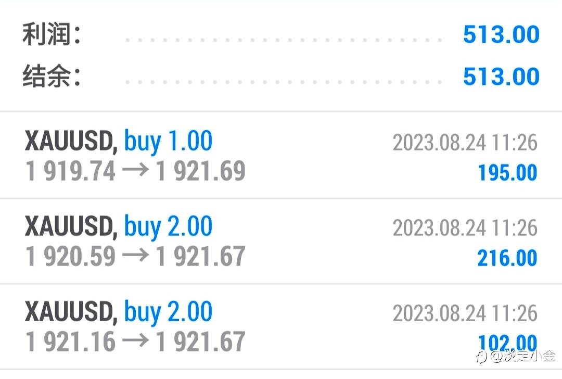Select the first XAUUSD buy 2.00 trade
Screen dimensions: 562x379
[281, 241]
